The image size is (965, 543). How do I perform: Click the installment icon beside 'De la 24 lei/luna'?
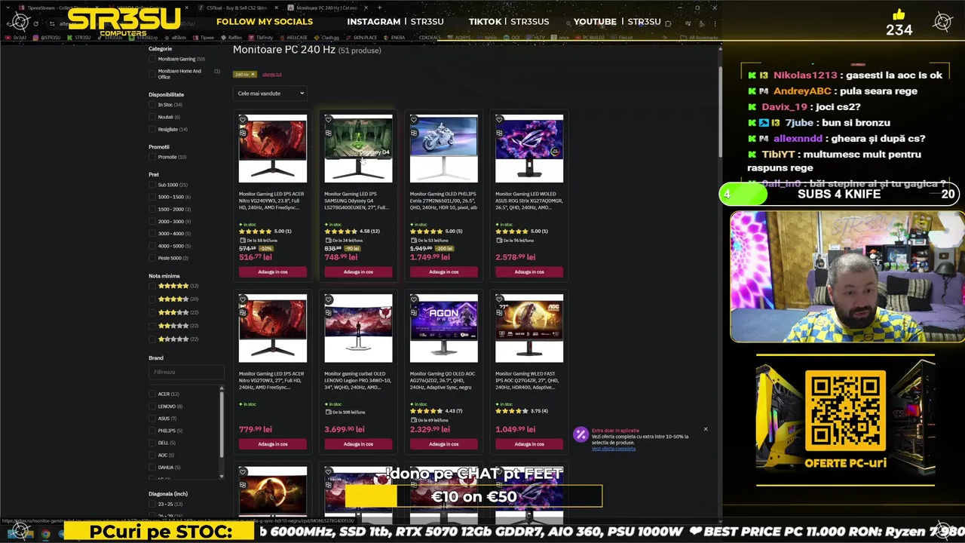pyautogui.click(x=327, y=241)
